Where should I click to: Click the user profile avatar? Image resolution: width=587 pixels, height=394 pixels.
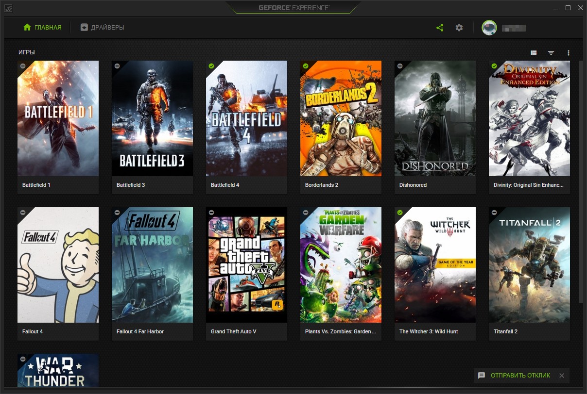point(489,28)
